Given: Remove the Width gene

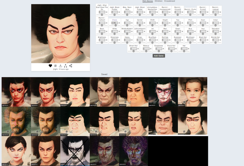Looking at the screenshot, I should tap(157, 23).
